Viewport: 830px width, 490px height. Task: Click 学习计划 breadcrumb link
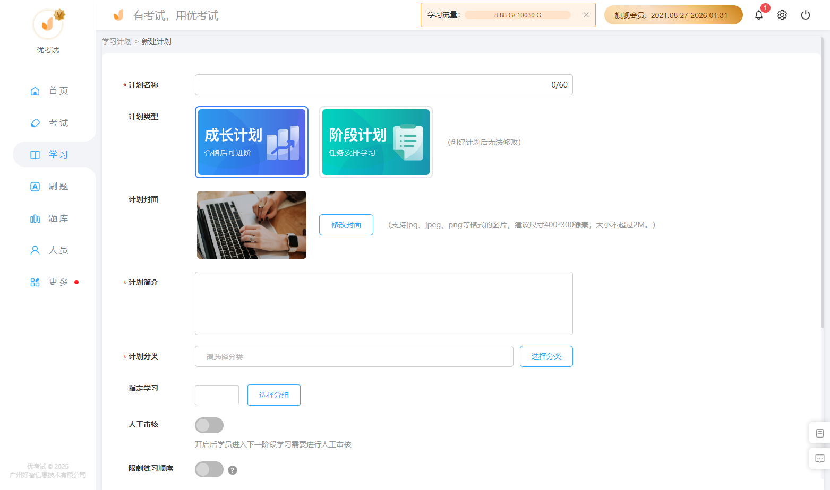click(x=117, y=41)
